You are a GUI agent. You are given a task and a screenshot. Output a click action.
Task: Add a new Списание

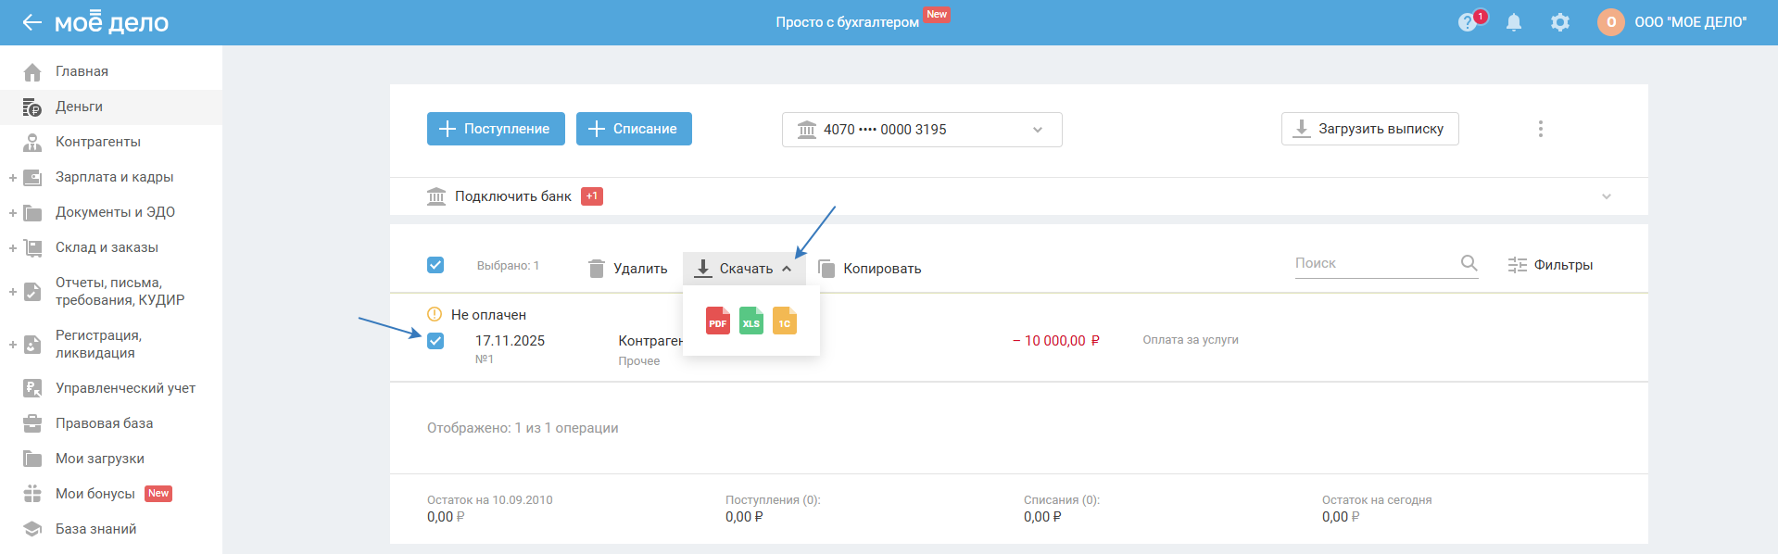(634, 129)
